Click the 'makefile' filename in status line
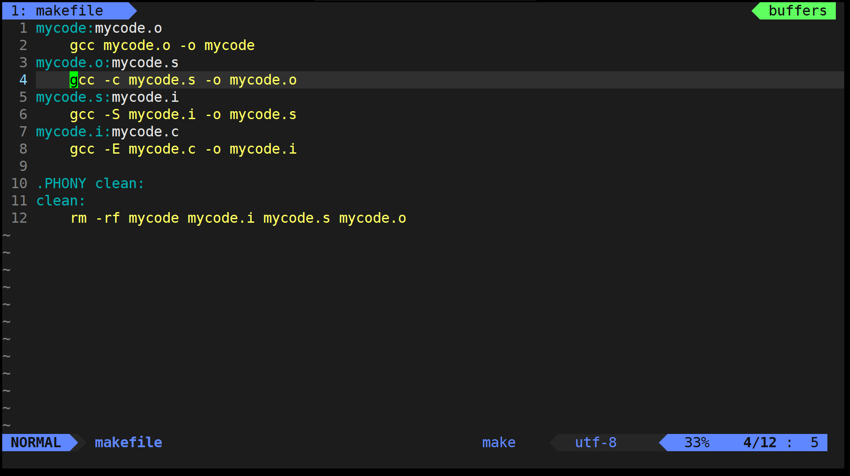The width and height of the screenshot is (850, 476). point(129,442)
